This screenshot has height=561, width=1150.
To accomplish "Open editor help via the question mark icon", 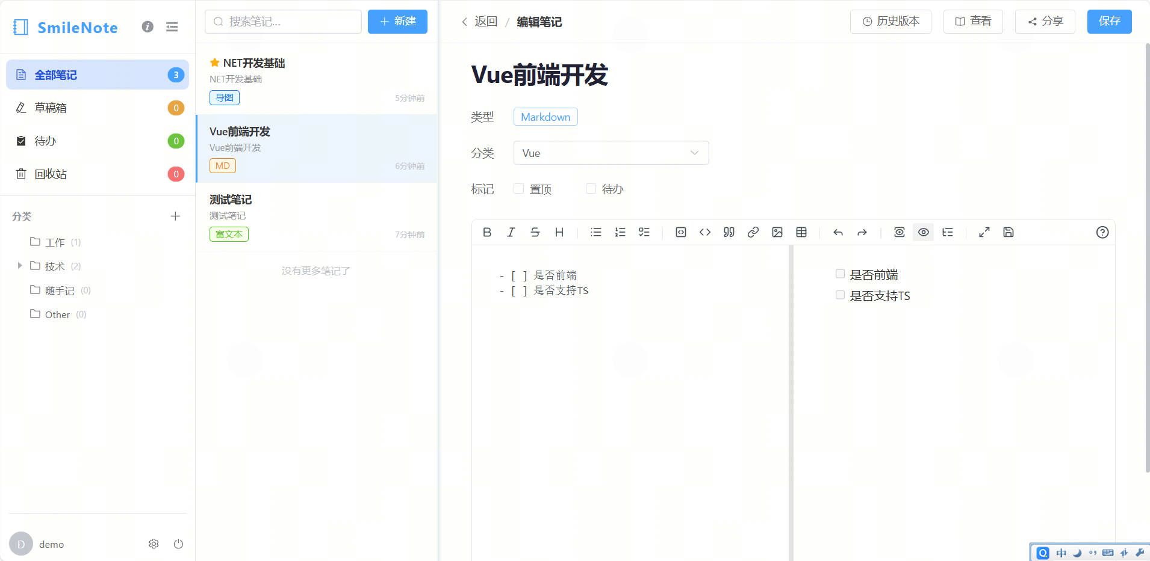I will pos(1102,232).
